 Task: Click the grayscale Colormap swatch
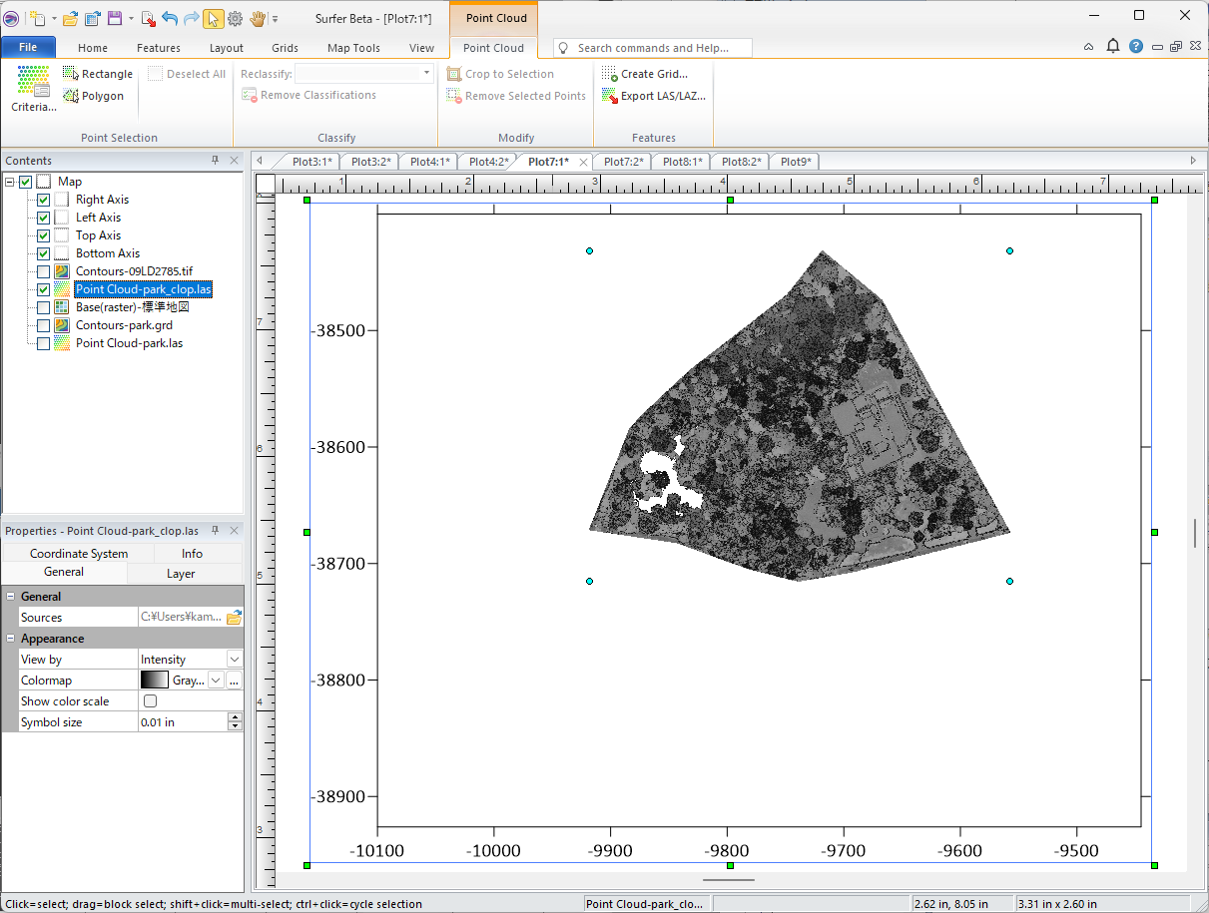pos(155,681)
